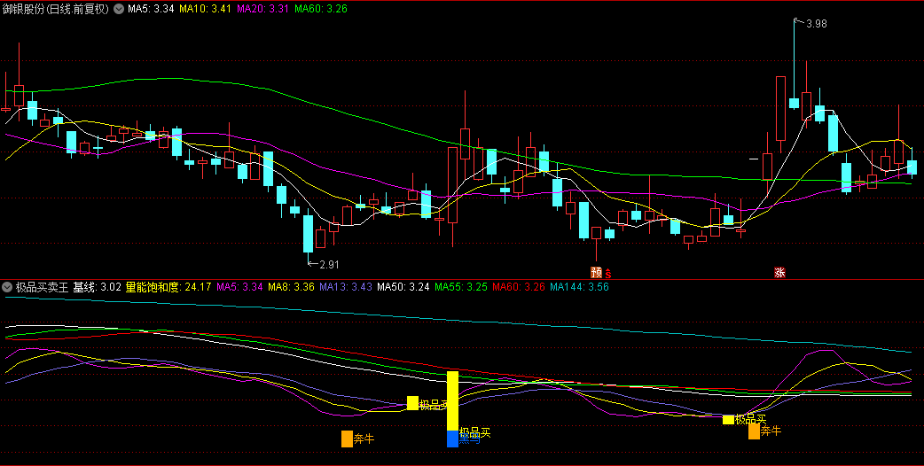Screen dimensions: 924x466
Task: Click the latest small yellow 极品买 square
Action: [728, 420]
